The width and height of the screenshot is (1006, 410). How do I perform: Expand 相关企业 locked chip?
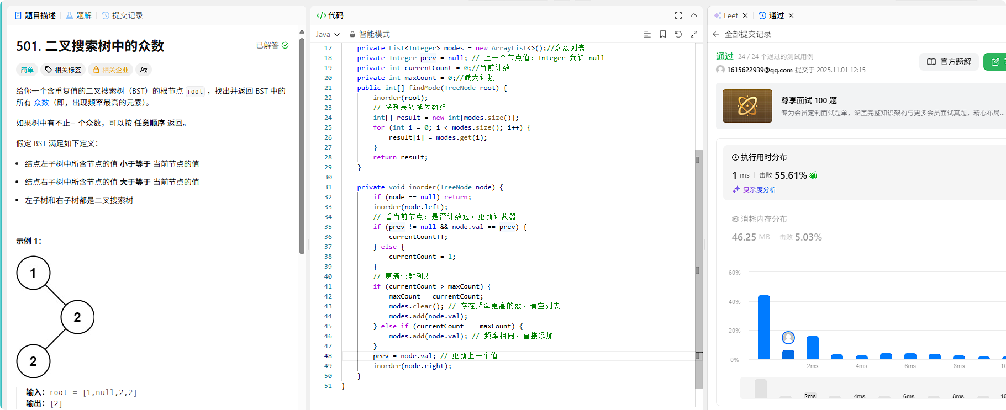tap(110, 70)
